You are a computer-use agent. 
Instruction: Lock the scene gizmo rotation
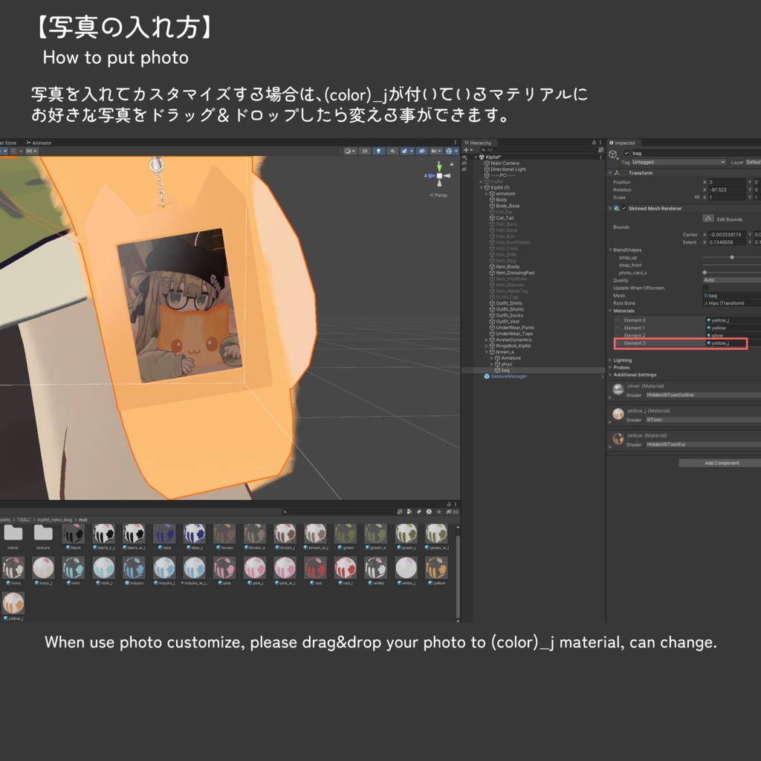[x=452, y=164]
